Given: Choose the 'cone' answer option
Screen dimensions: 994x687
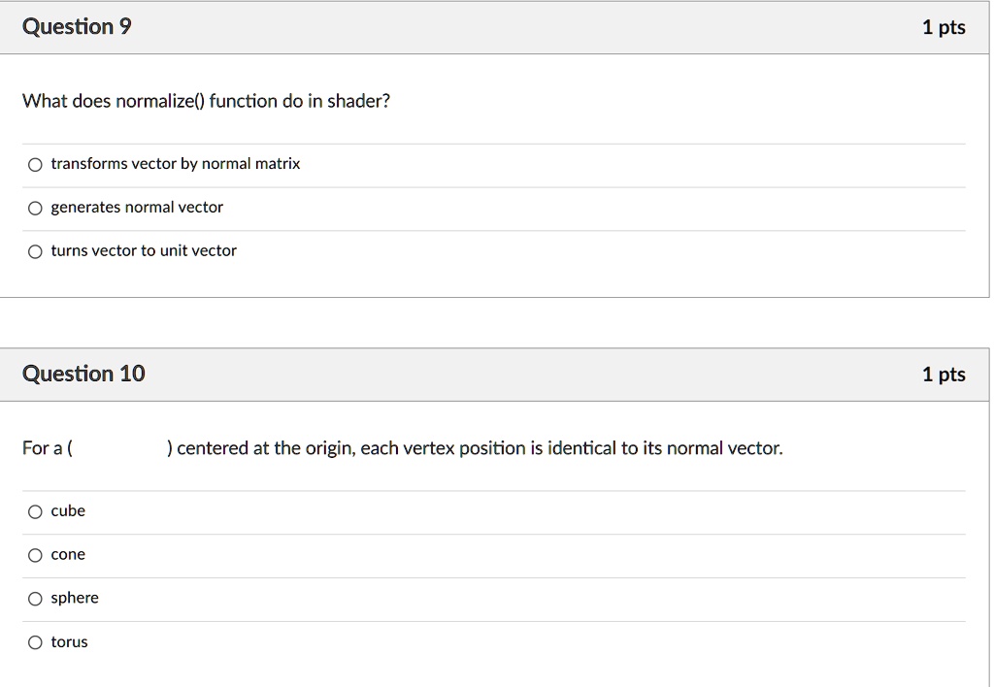Looking at the screenshot, I should point(35,555).
